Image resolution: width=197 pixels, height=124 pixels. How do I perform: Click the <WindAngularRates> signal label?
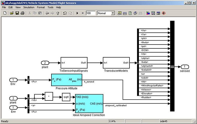pos(152,86)
